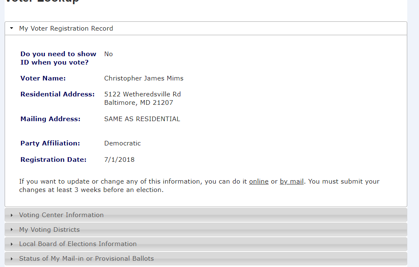Open the My Voter Registration Record section header
The width and height of the screenshot is (419, 267).
tap(206, 29)
